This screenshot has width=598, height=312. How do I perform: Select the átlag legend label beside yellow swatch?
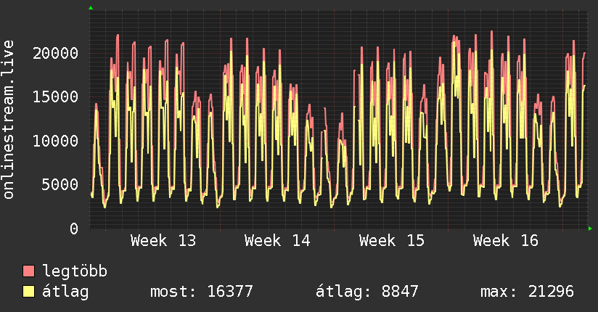point(65,292)
